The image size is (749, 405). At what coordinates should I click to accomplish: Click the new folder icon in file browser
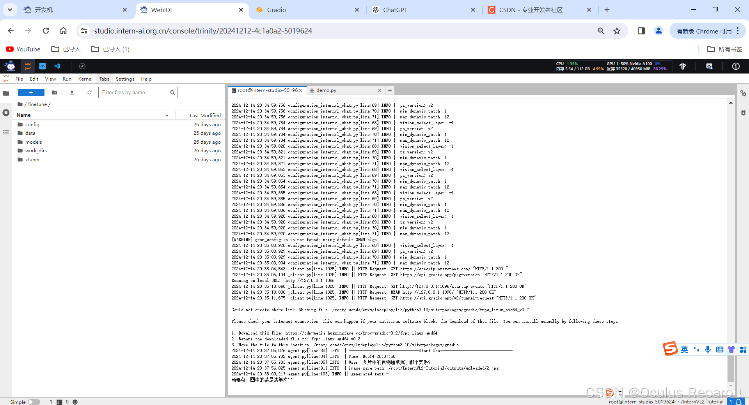[55, 92]
